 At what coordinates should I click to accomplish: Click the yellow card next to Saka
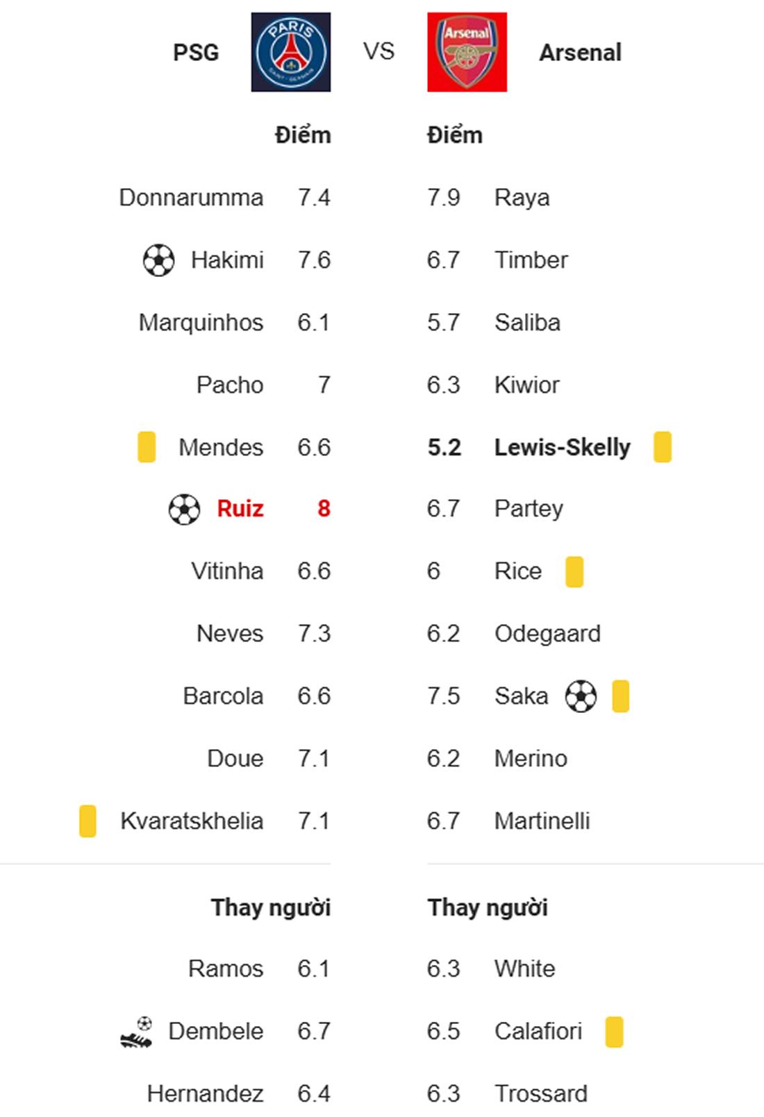(620, 696)
